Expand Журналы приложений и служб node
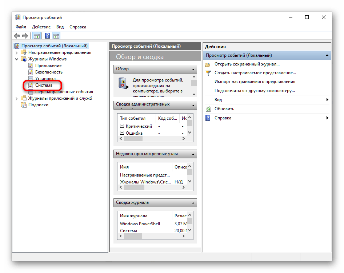This screenshot has height=273, width=344. [x=16, y=98]
